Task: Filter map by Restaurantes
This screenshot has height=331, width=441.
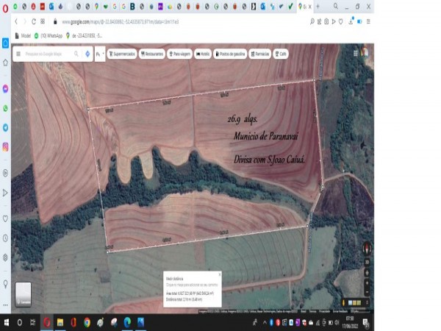Action: 152,54
